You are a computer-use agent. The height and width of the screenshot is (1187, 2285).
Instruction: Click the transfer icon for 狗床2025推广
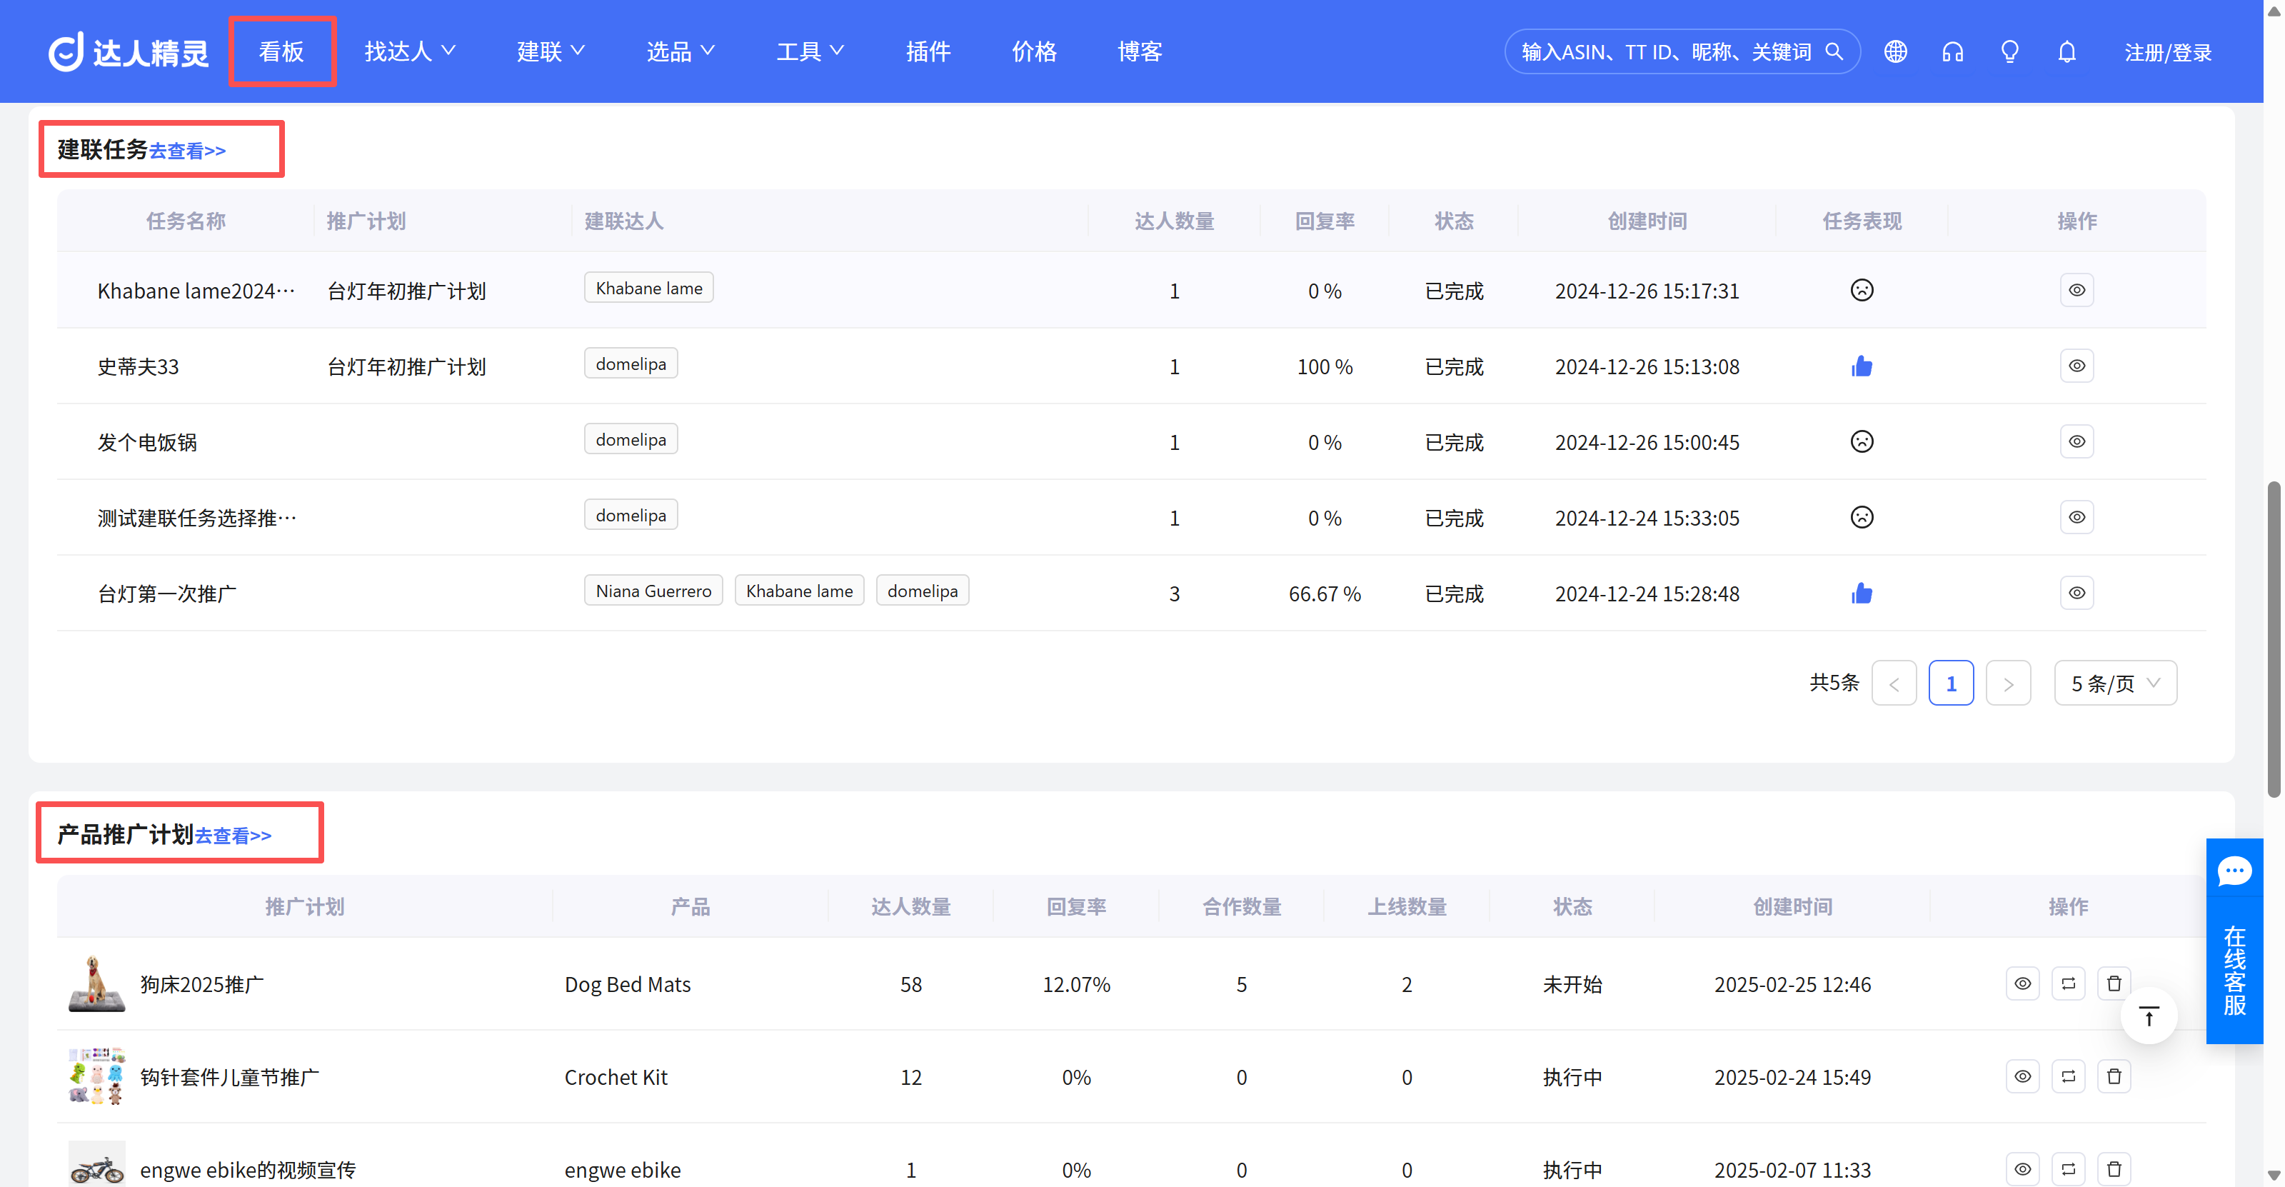[2069, 984]
